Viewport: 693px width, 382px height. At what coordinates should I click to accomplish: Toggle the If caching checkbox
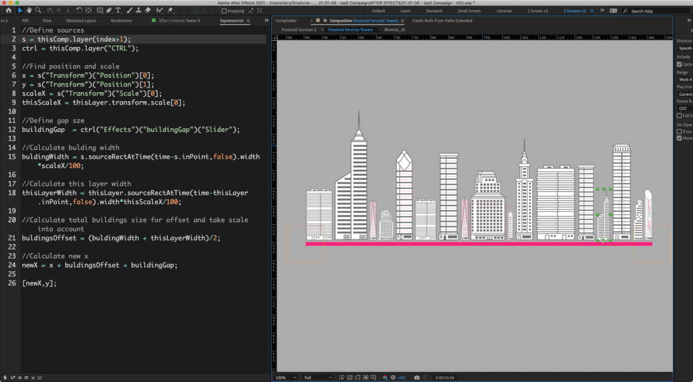coord(679,131)
